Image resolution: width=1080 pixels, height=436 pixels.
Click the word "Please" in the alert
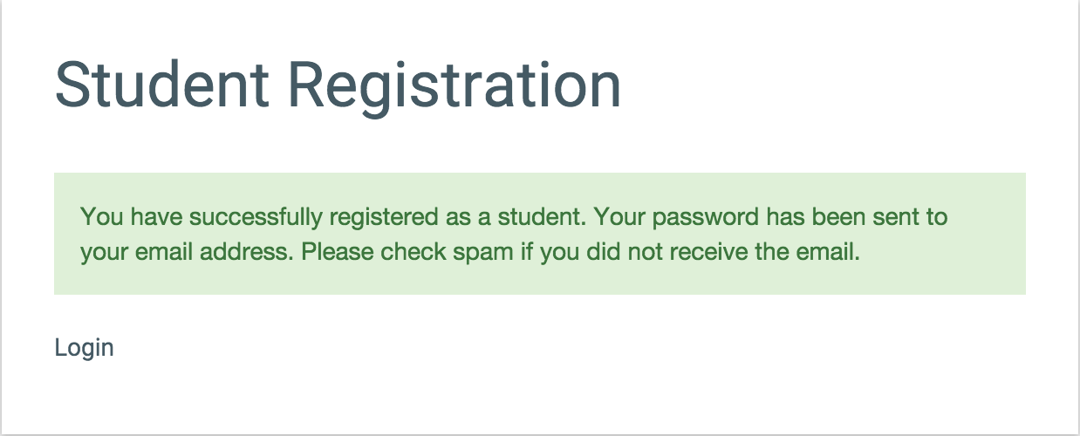[x=337, y=253]
